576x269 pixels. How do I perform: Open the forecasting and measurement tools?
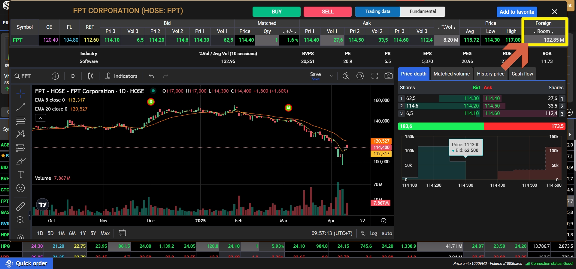point(21,148)
